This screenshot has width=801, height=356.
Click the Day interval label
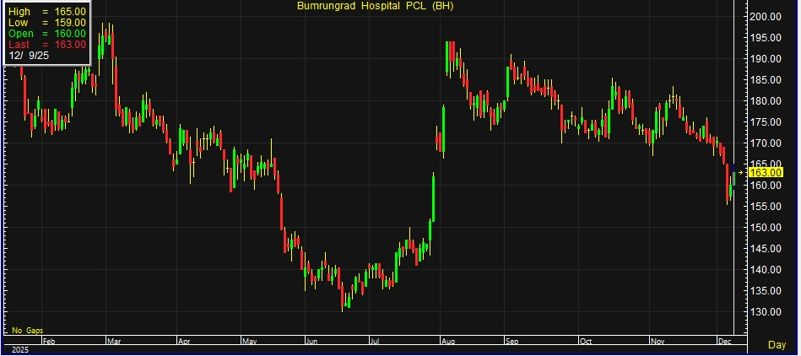click(777, 344)
